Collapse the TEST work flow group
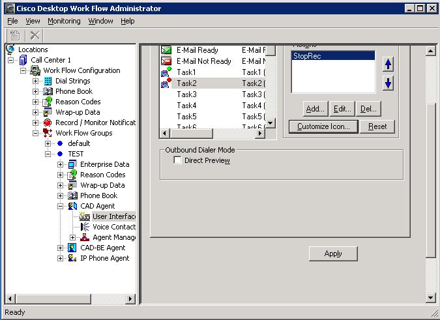The width and height of the screenshot is (440, 320). pos(48,154)
